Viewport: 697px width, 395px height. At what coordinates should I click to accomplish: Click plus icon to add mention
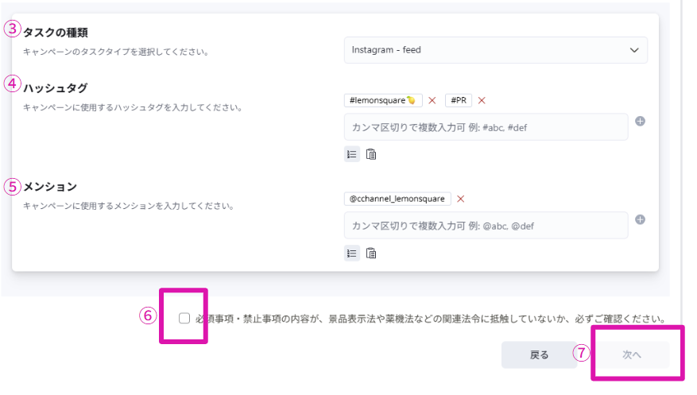(640, 220)
